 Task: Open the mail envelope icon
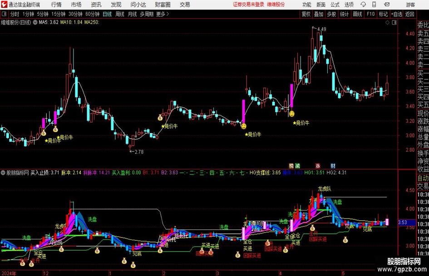click(x=387, y=5)
